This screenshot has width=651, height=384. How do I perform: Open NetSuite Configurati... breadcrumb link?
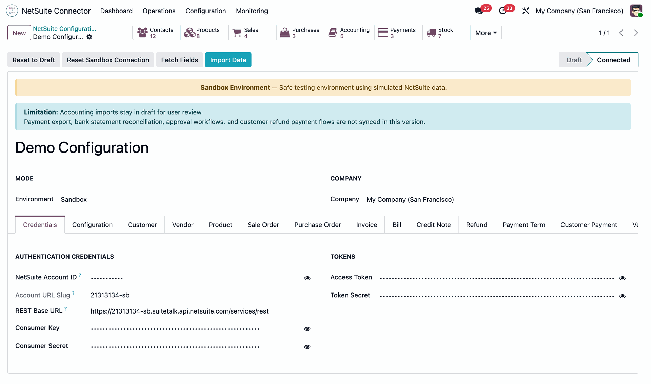click(64, 29)
